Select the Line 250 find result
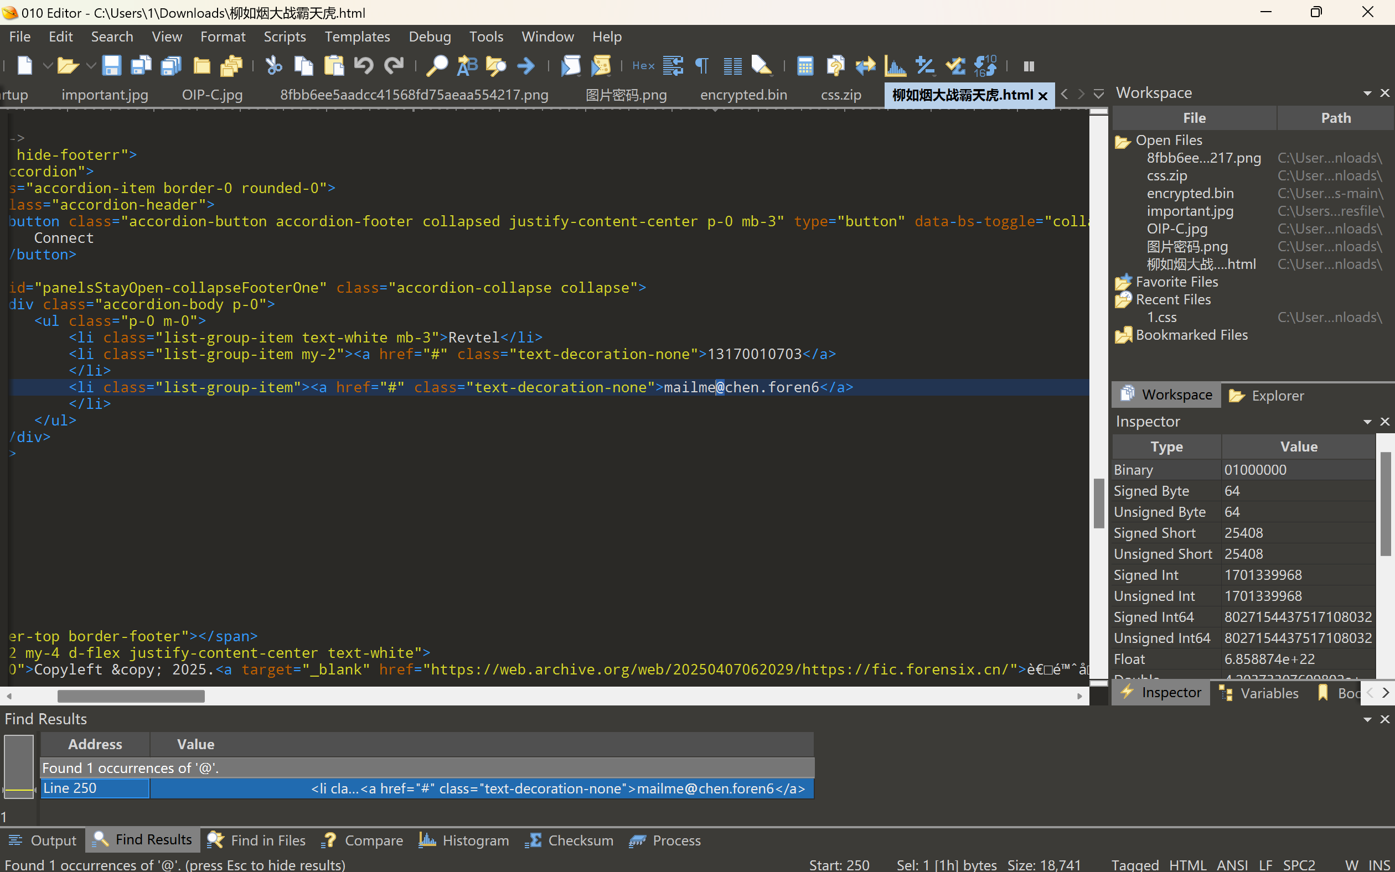This screenshot has height=872, width=1395. [427, 788]
